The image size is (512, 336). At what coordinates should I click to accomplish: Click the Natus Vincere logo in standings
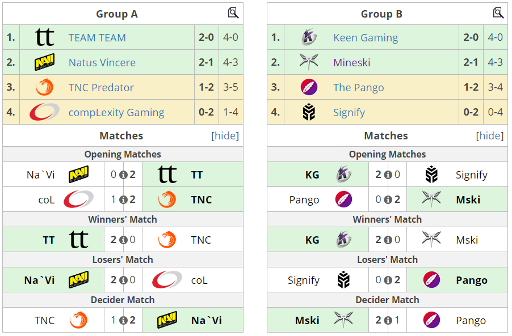(45, 62)
